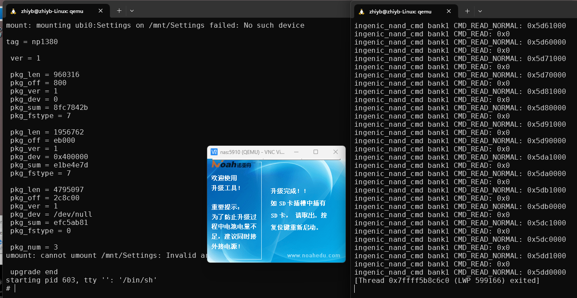
Task: Expand the right terminal's profile dropdown chevron
Action: click(480, 11)
